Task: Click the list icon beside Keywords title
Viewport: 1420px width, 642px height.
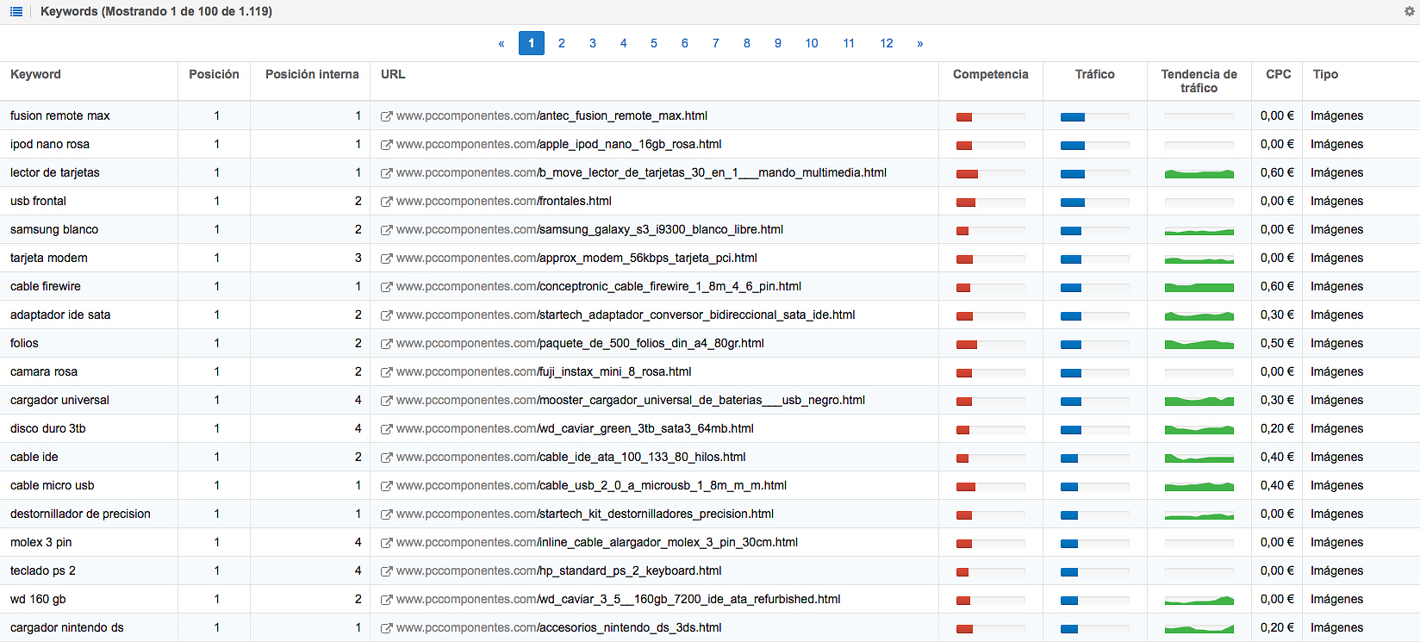Action: 16,11
